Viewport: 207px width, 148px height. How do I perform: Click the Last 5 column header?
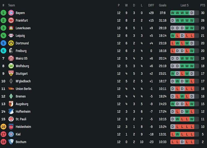[184, 5]
